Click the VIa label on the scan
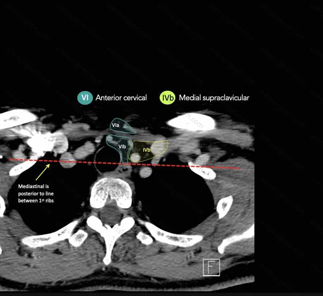This screenshot has height=296, width=323. [115, 125]
